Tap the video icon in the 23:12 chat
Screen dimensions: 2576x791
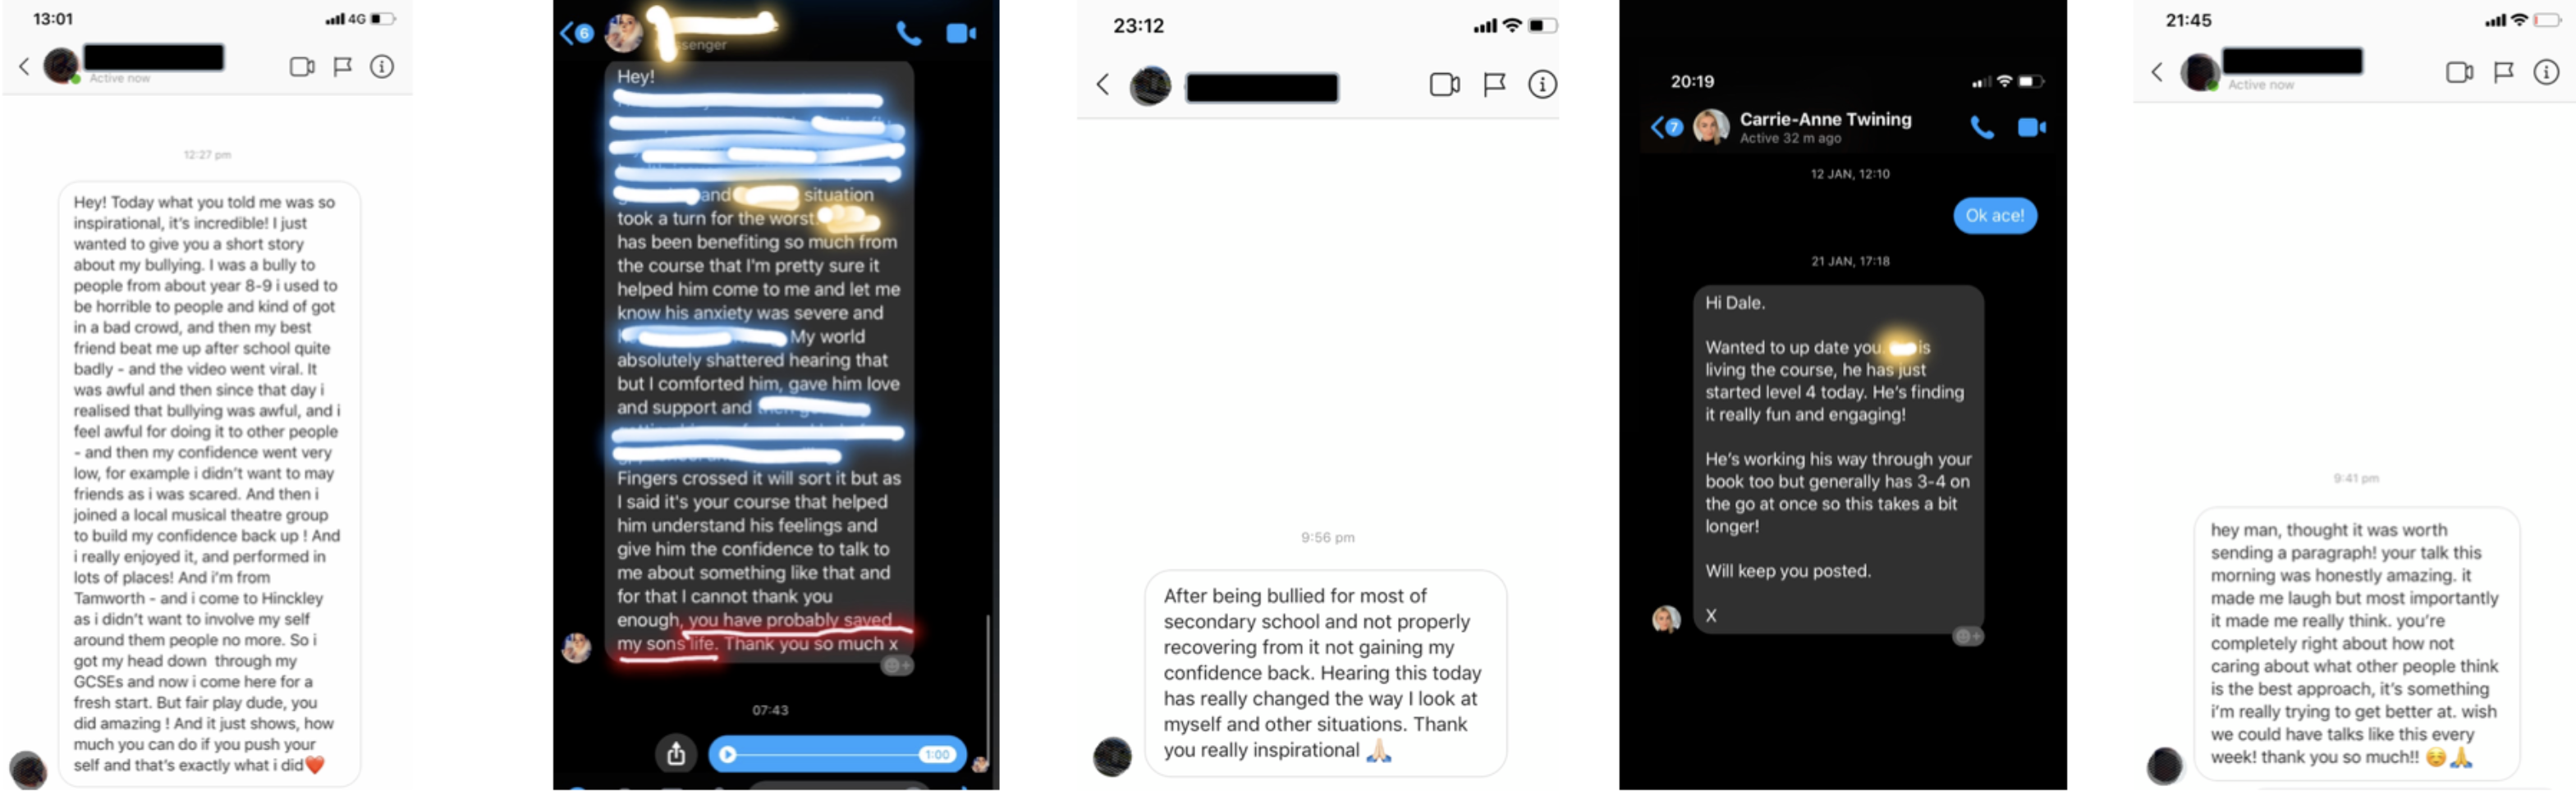pyautogui.click(x=1444, y=85)
